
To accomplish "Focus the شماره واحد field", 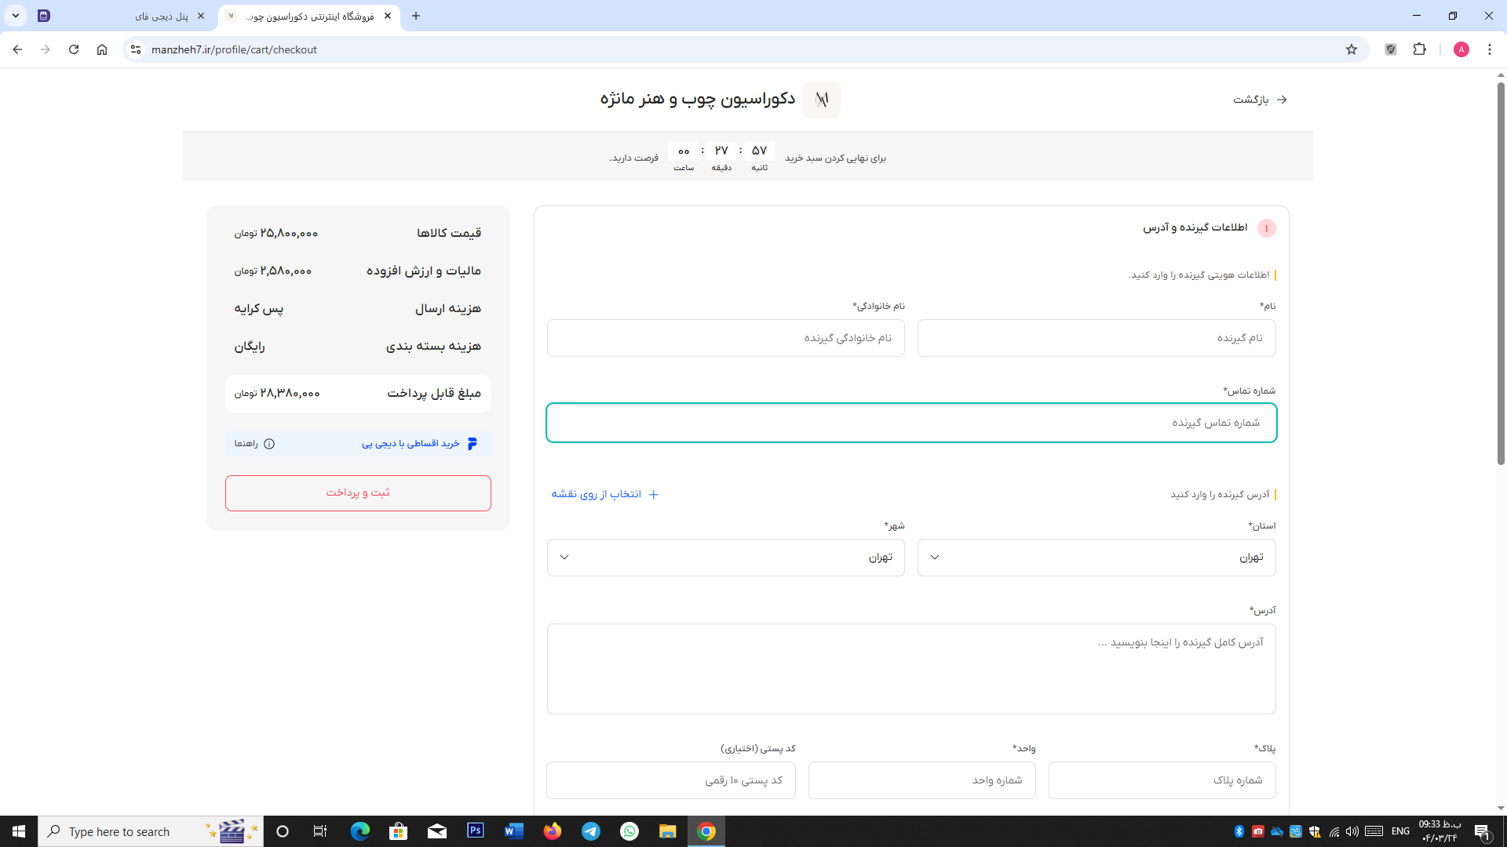I will pyautogui.click(x=922, y=780).
